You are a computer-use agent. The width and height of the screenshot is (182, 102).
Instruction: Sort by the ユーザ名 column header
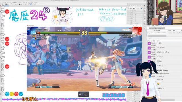click(x=153, y=41)
